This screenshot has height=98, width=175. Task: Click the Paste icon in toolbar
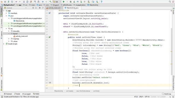(31, 2)
